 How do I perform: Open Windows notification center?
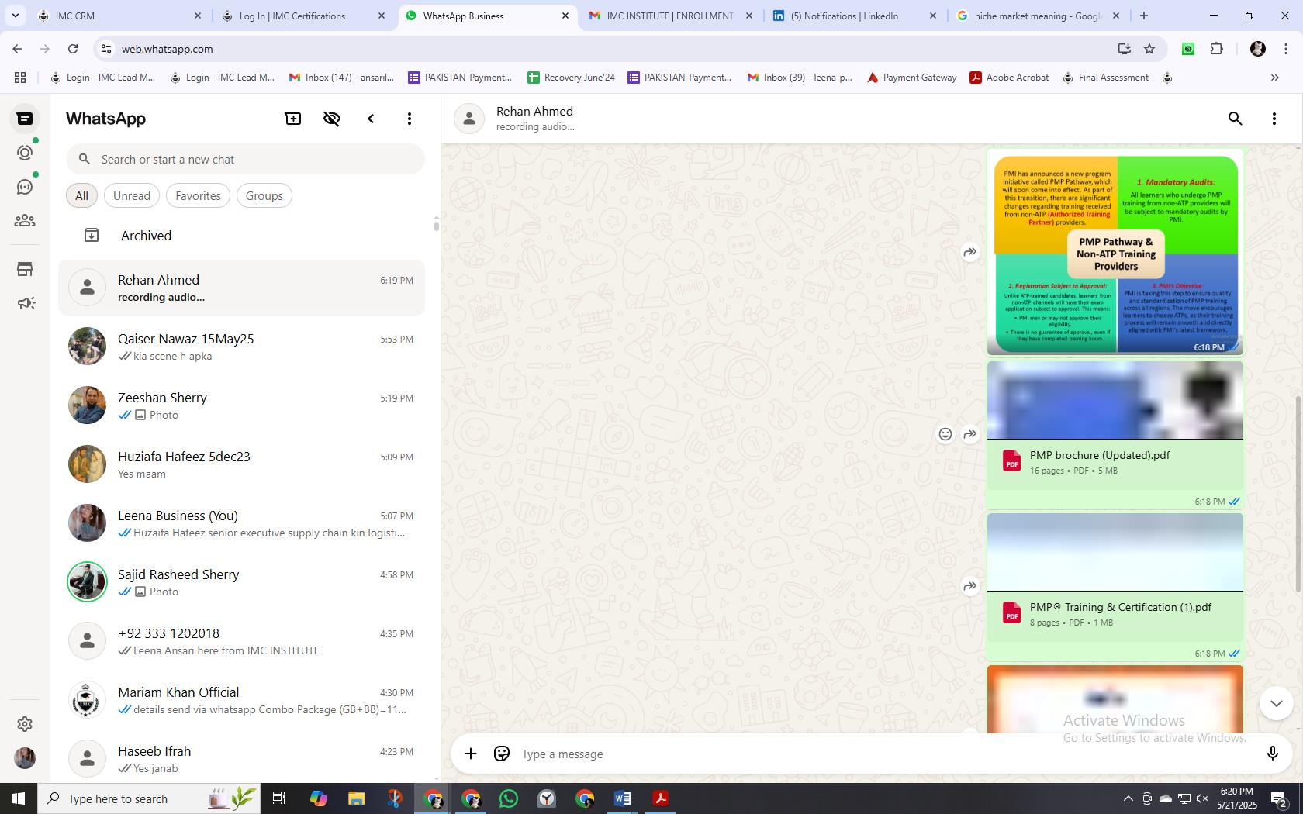click(1280, 798)
